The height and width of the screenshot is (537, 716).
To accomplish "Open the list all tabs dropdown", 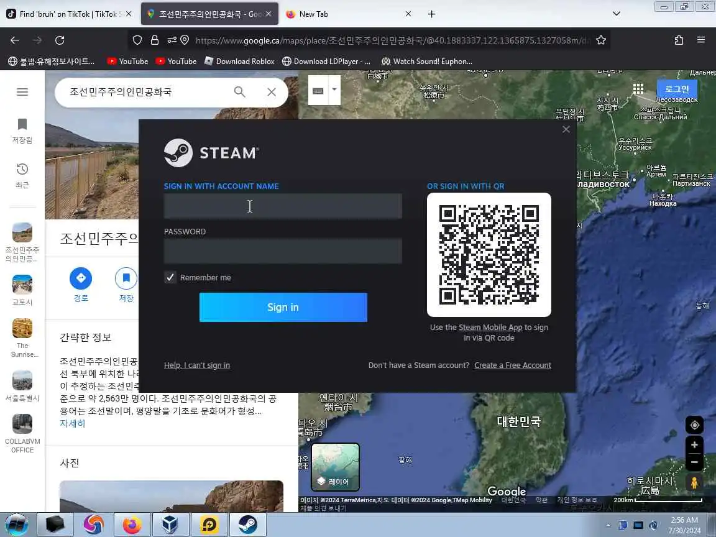I will click(x=617, y=14).
